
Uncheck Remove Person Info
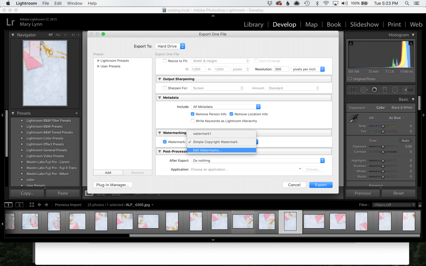click(x=193, y=114)
